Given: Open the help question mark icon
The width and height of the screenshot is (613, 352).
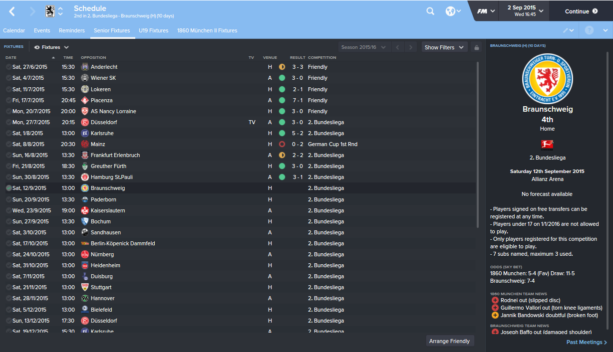Looking at the screenshot, I should (x=589, y=30).
